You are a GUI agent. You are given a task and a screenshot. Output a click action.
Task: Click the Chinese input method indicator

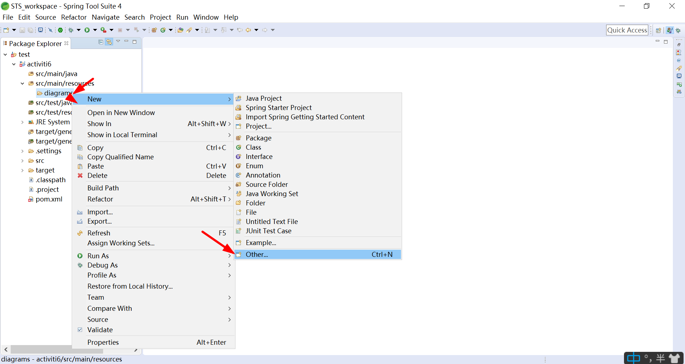(x=634, y=358)
